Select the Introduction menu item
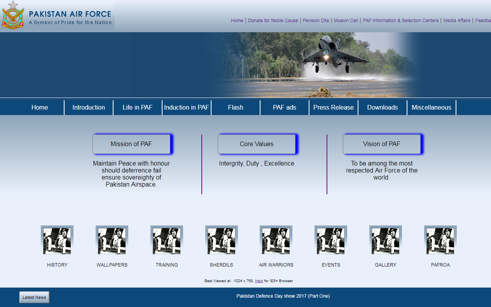Viewport: 491px width, 307px height. pos(89,108)
